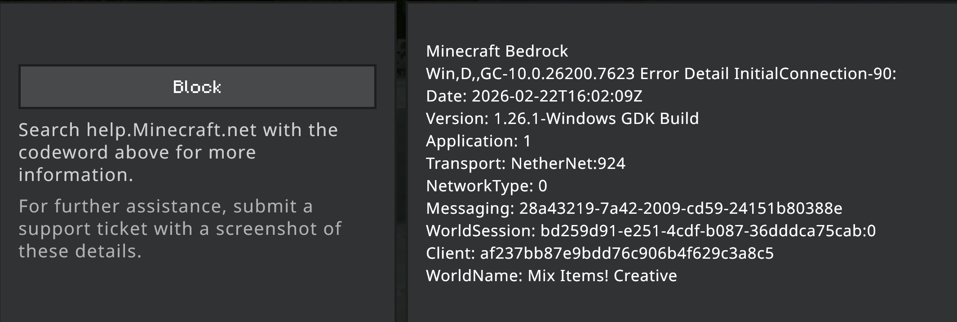
Task: Select the "NetworkType: 0" line
Action: [x=487, y=186]
